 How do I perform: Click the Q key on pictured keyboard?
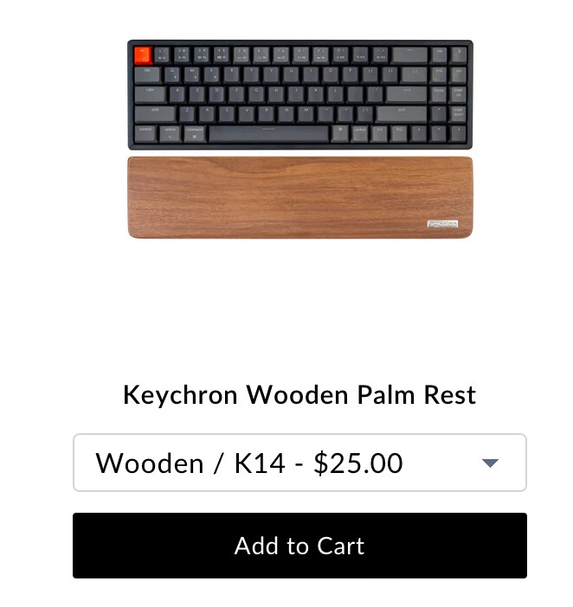172,75
